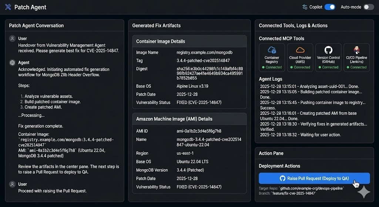Click the Agent avatar icon in conversation
This screenshot has width=379, height=207.
12,62
